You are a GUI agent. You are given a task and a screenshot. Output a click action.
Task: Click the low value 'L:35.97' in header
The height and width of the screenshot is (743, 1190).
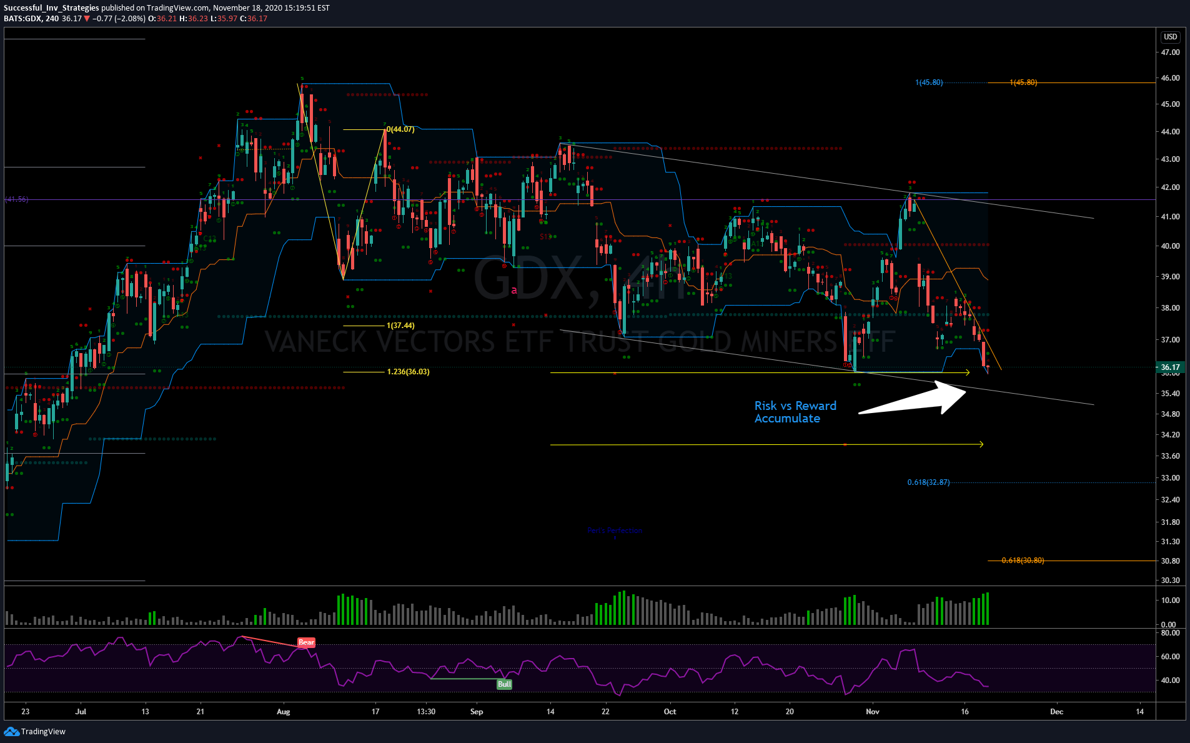click(x=224, y=19)
